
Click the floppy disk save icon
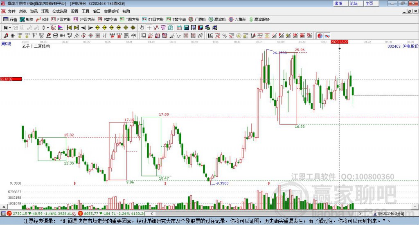point(200,28)
